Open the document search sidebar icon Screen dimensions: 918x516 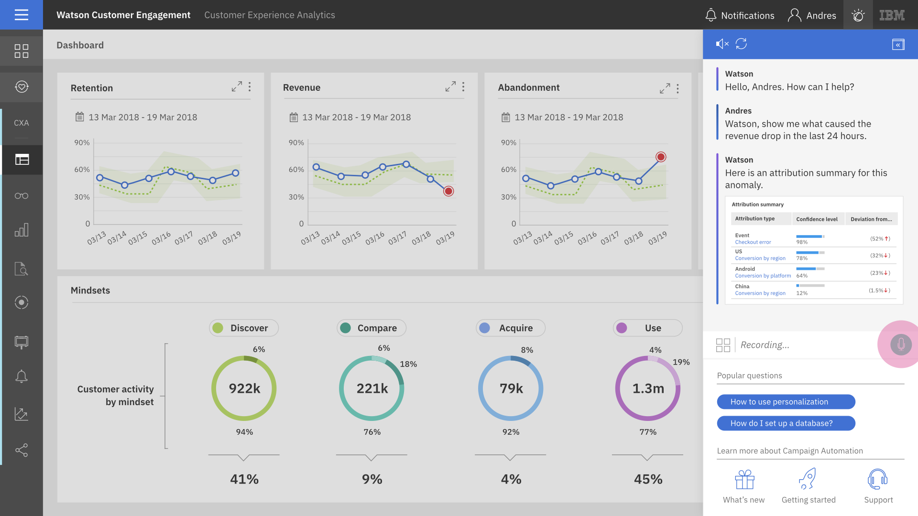pyautogui.click(x=22, y=269)
